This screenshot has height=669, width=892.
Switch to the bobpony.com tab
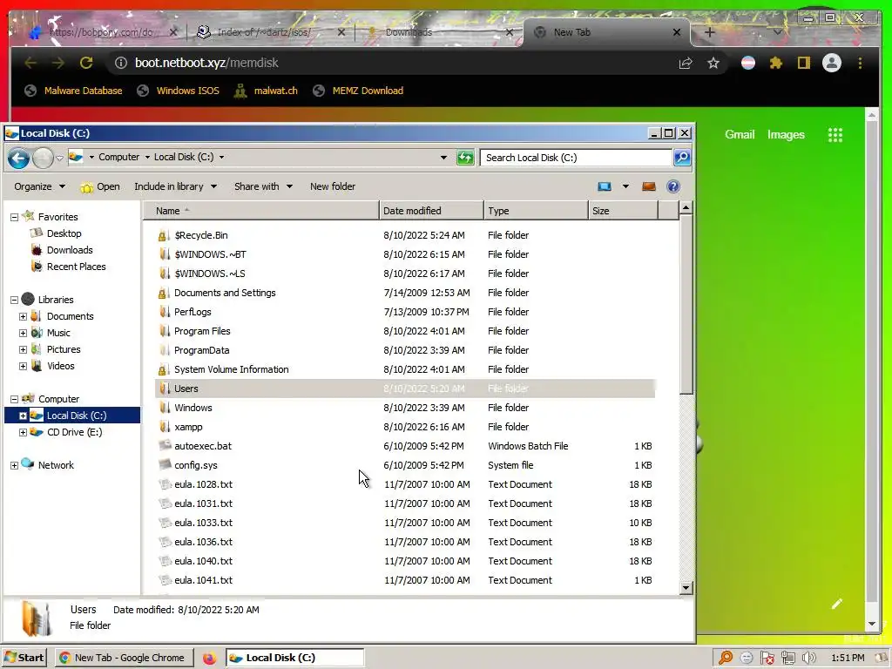click(103, 32)
